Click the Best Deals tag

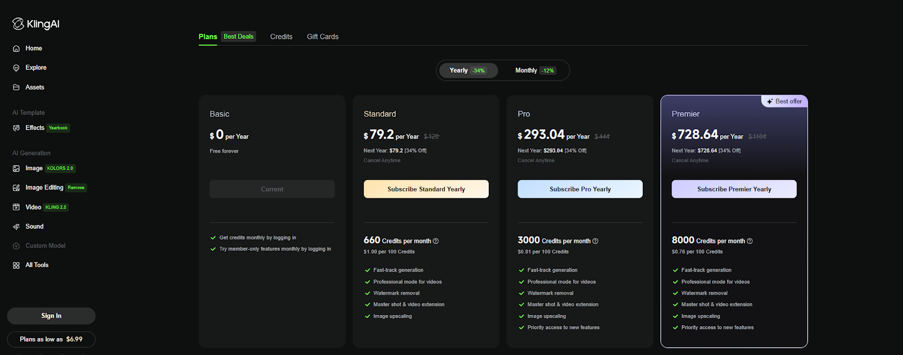(x=238, y=37)
